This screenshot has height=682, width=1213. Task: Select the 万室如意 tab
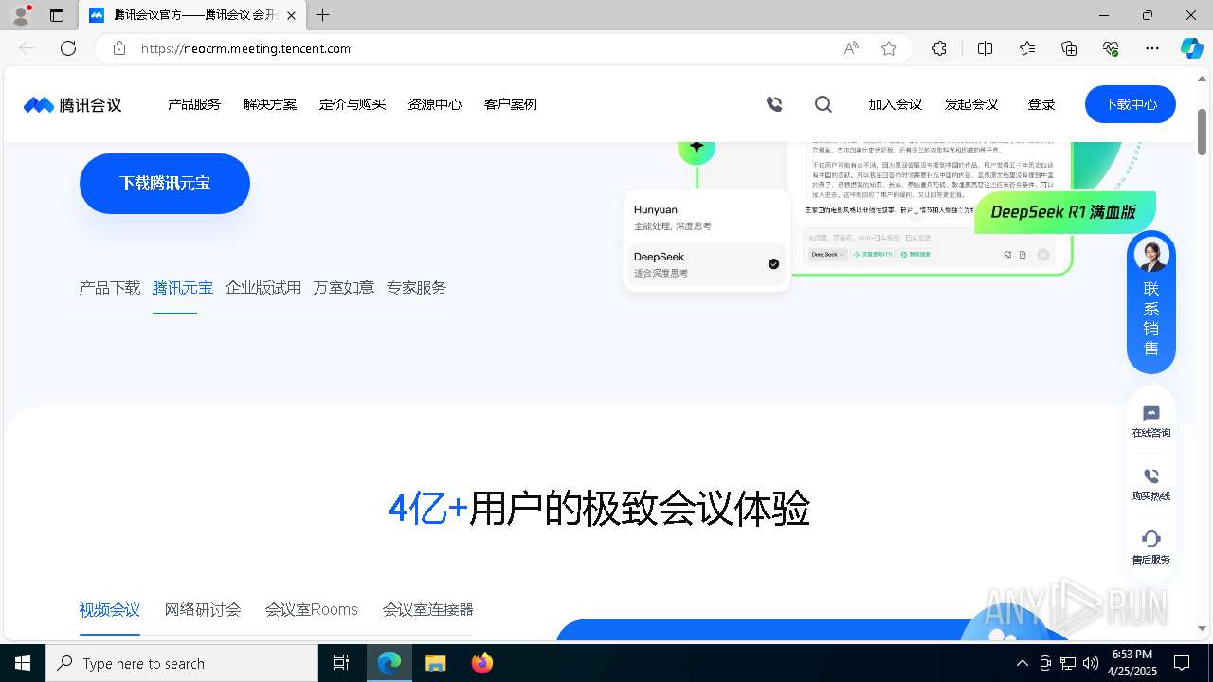(x=344, y=287)
